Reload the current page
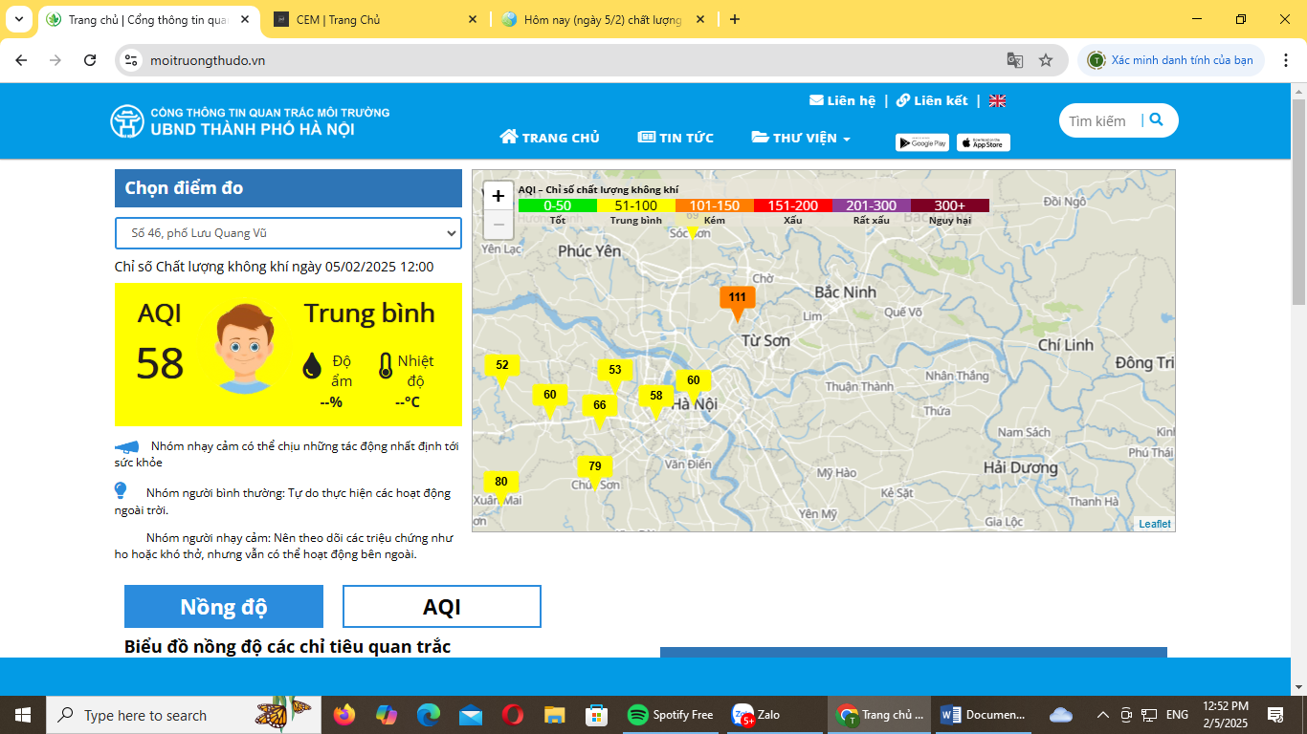This screenshot has width=1307, height=734. [x=90, y=60]
